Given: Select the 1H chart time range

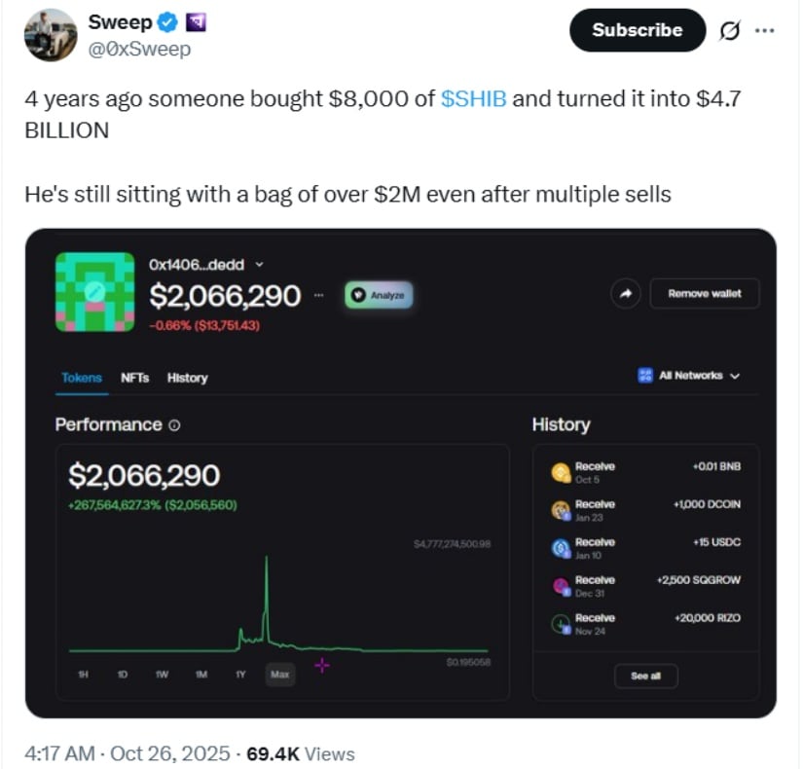Looking at the screenshot, I should 84,674.
